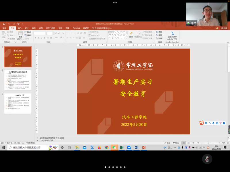
Task: Switch to Reading view icon
Action: pos(193,143)
